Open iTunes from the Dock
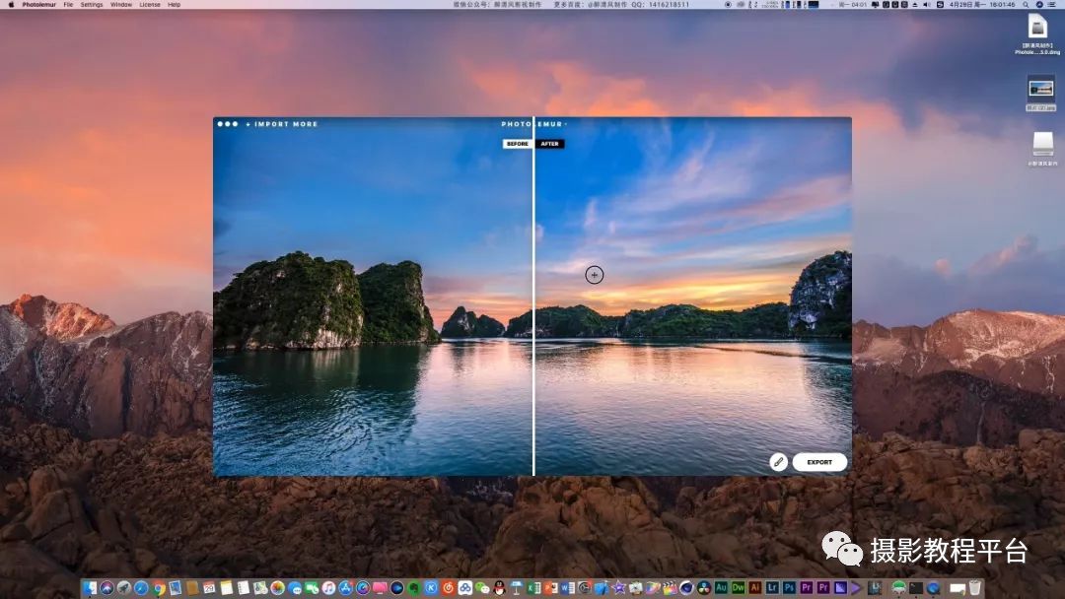 (328, 588)
